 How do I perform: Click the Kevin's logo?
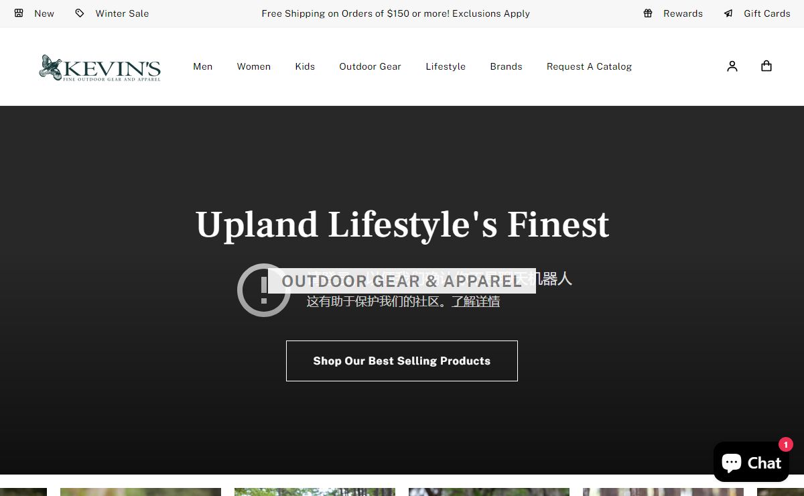click(100, 67)
